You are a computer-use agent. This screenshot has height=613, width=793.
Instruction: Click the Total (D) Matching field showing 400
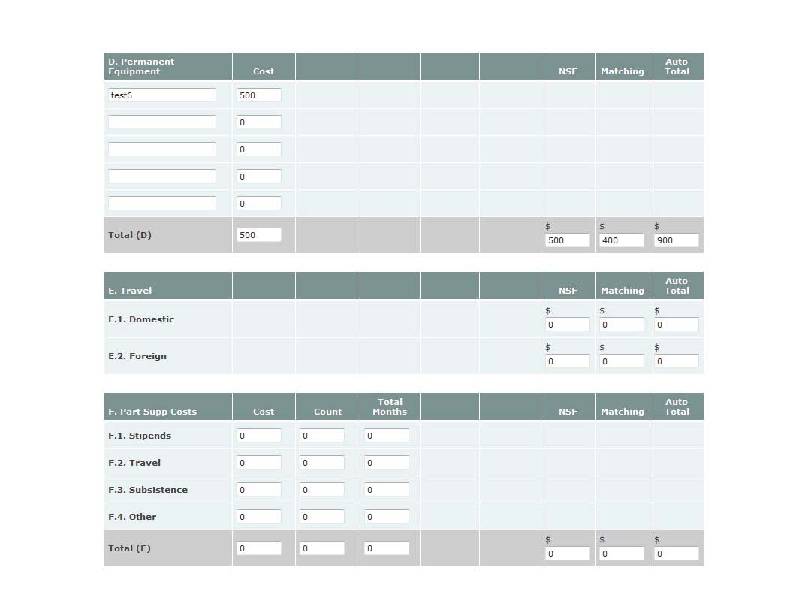coord(622,240)
